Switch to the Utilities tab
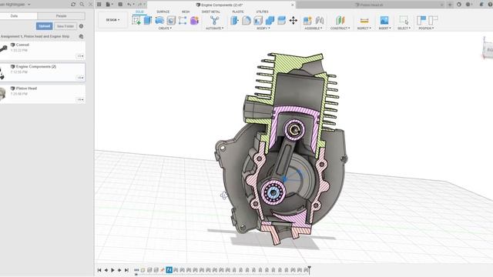Viewport: 493px width, 277px height. click(262, 12)
